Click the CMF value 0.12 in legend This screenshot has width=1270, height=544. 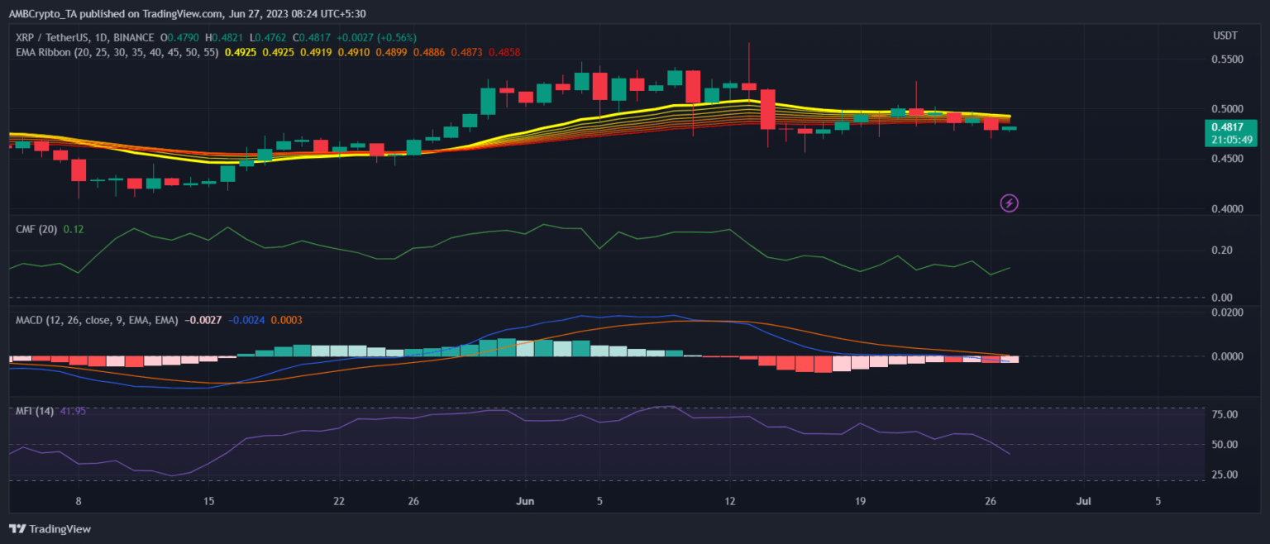pos(73,229)
